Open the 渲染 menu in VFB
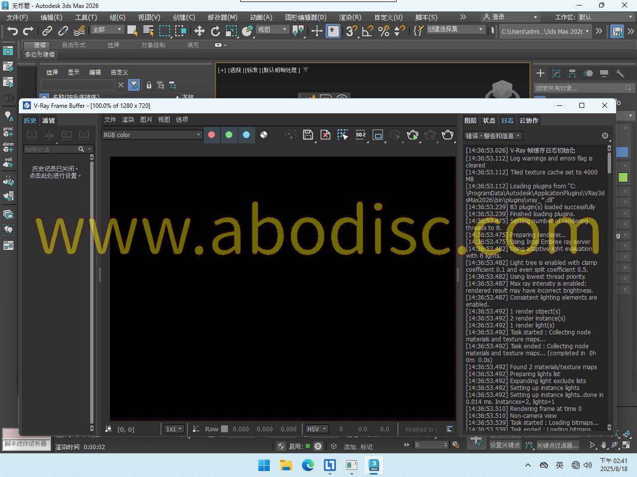This screenshot has width=637, height=477. pyautogui.click(x=128, y=120)
